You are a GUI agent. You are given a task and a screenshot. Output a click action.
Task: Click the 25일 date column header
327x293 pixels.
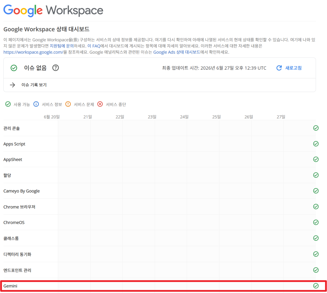click(217, 117)
